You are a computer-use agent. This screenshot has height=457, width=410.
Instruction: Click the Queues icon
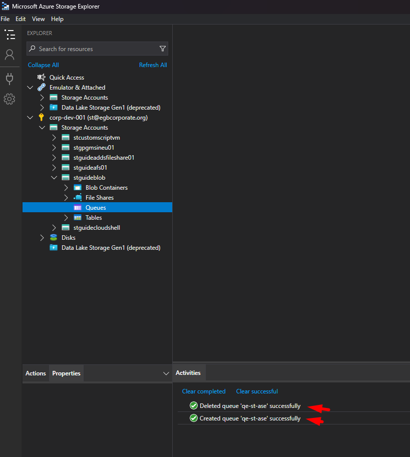coord(78,208)
